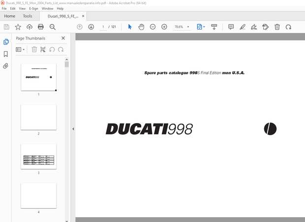This screenshot has width=305, height=222.
Task: Go to the previous page arrow
Action: point(80,27)
